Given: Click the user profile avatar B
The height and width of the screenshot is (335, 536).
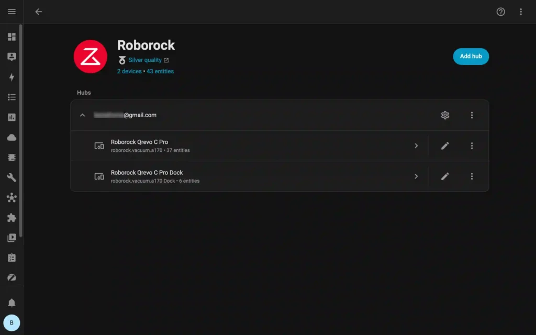Looking at the screenshot, I should click(x=12, y=322).
